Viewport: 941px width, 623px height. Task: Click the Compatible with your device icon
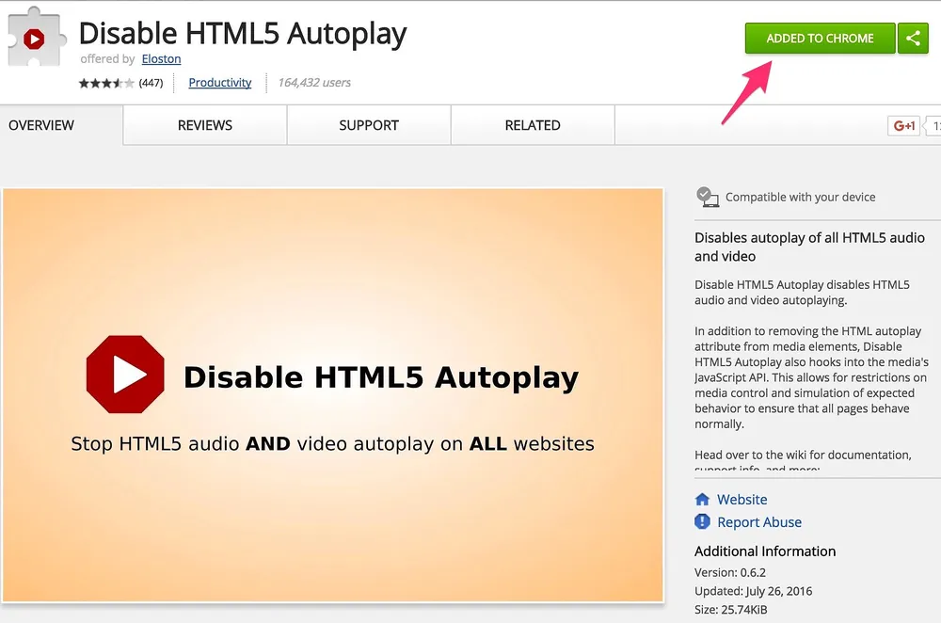[x=708, y=197]
